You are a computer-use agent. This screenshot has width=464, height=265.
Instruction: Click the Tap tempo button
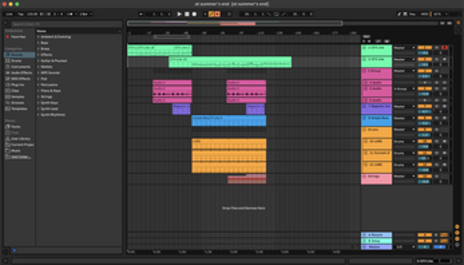click(x=20, y=14)
